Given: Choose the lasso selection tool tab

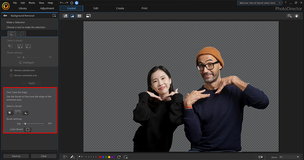Looking at the screenshot, I should click(22, 34).
